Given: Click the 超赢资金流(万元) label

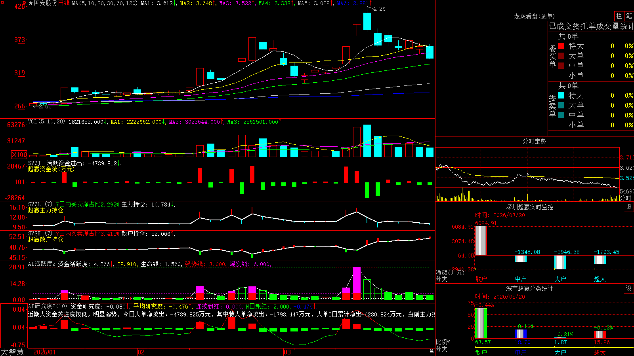Looking at the screenshot, I should (51, 169).
